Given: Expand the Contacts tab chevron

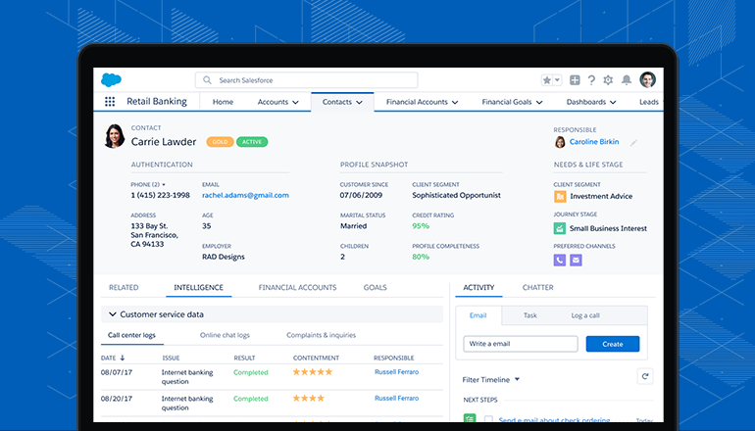Looking at the screenshot, I should (359, 103).
